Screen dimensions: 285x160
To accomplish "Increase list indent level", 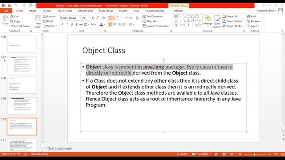I will (x=131, y=18).
